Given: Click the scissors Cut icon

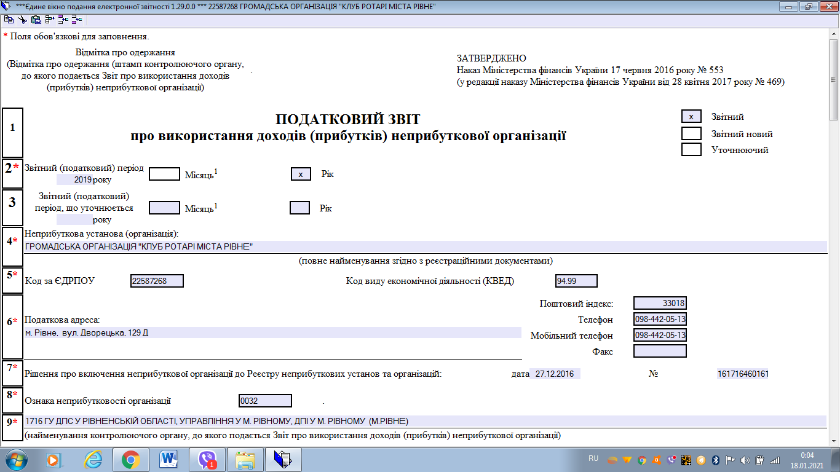Looking at the screenshot, I should [22, 20].
